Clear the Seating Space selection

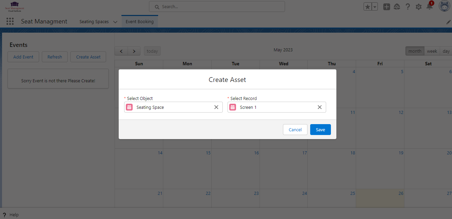point(216,107)
